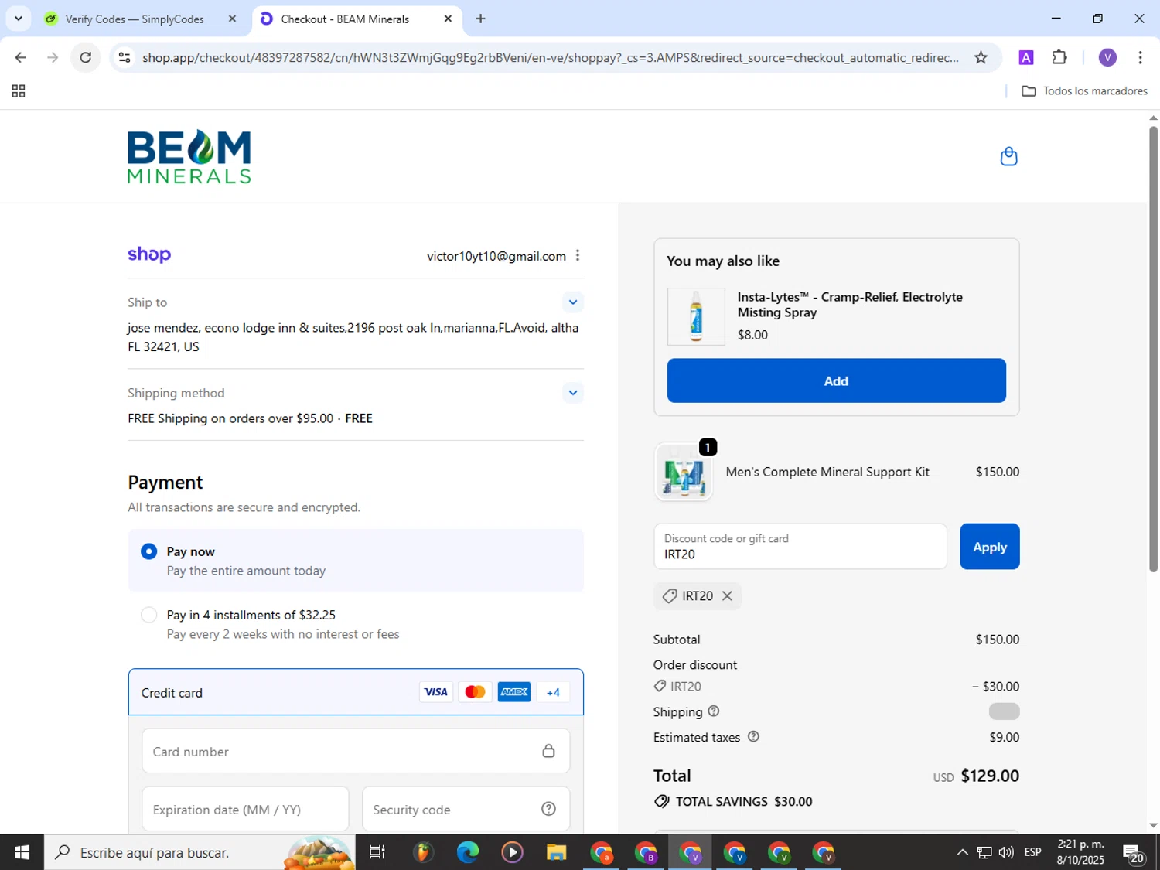Click the Visa card logo
The image size is (1160, 870).
pyautogui.click(x=436, y=692)
